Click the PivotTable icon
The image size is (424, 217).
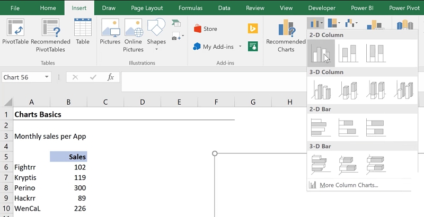(x=15, y=33)
